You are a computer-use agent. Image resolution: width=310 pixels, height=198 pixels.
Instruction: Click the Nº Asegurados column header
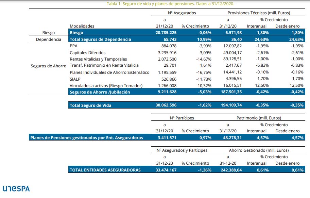(179, 13)
